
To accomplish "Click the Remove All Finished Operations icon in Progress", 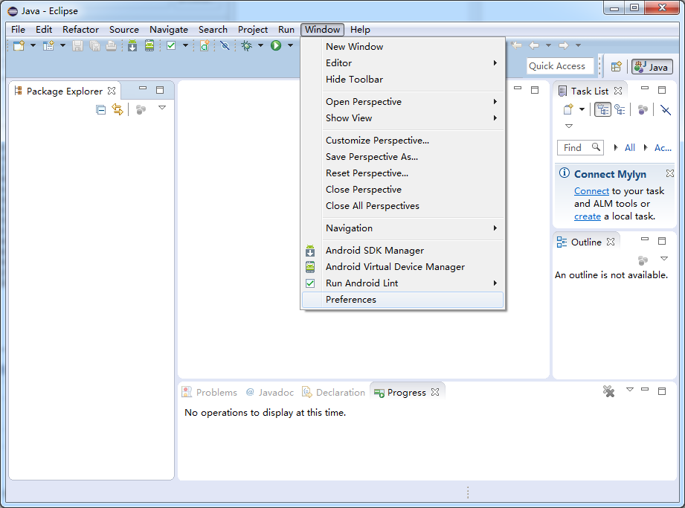I will click(x=608, y=391).
